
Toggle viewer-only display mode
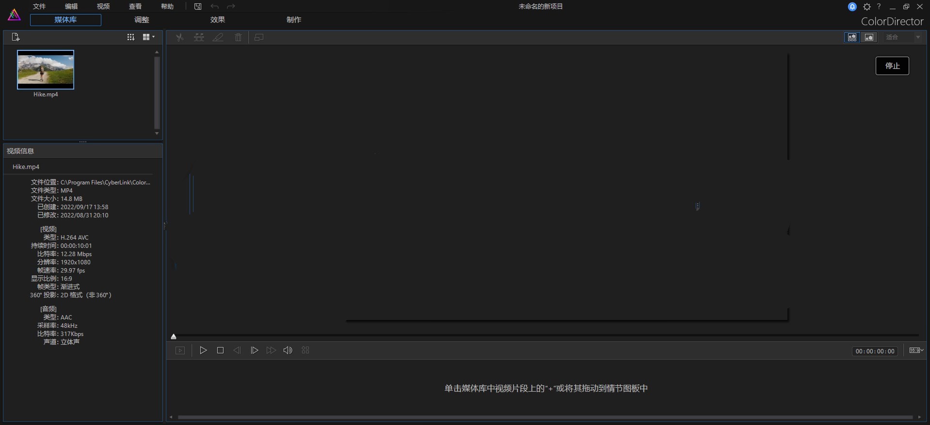point(869,37)
